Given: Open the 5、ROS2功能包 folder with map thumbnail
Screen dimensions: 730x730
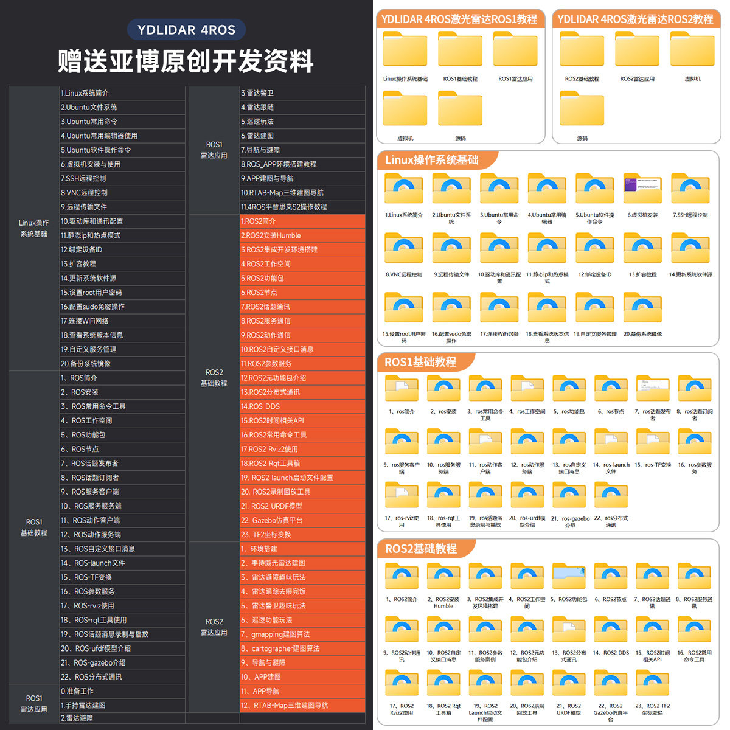Looking at the screenshot, I should (569, 577).
